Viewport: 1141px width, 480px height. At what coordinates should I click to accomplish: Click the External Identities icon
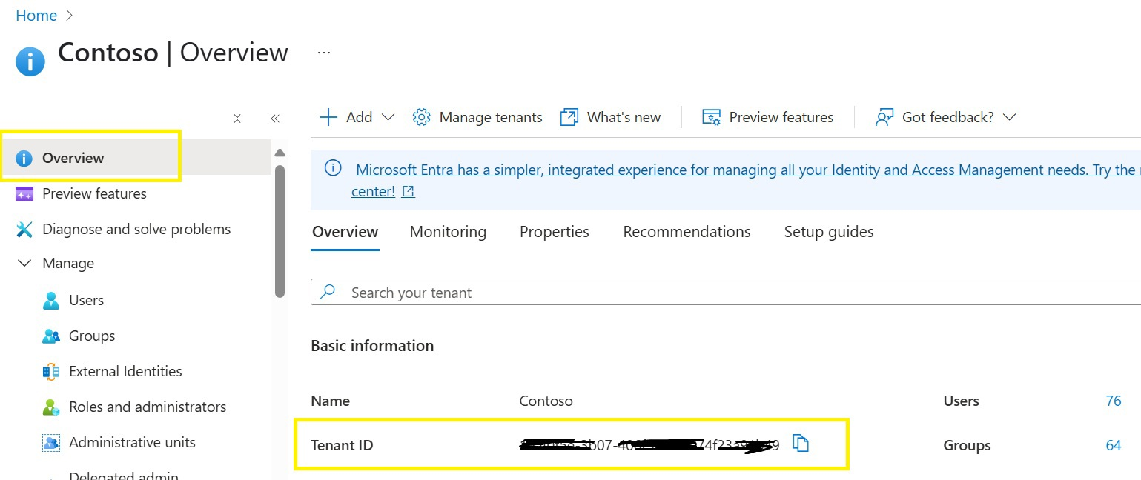(51, 372)
